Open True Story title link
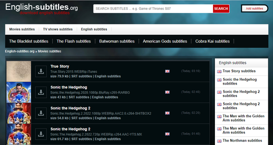Image resolution: width=273 pixels, height=145 pixels. tap(60, 66)
